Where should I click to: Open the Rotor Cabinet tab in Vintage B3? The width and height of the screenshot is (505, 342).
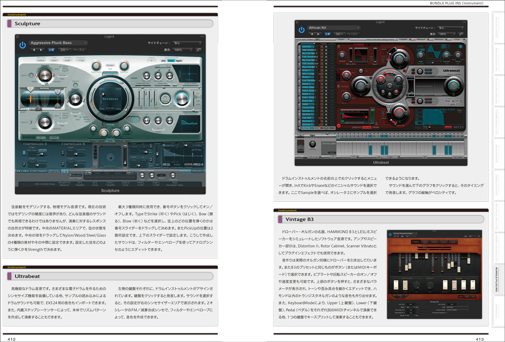pos(425,242)
